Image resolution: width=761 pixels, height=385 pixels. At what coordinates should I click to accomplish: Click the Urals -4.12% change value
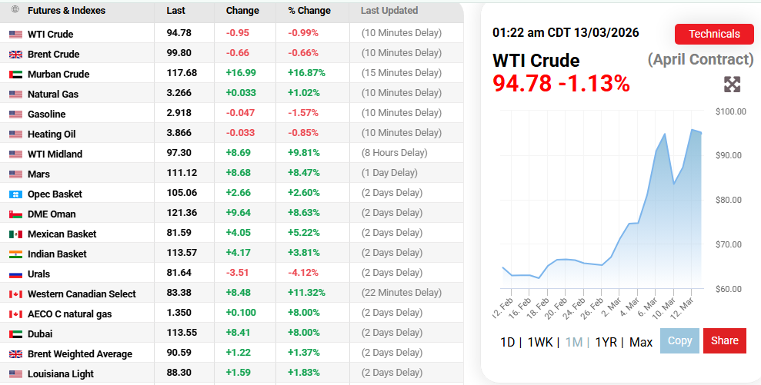click(303, 273)
